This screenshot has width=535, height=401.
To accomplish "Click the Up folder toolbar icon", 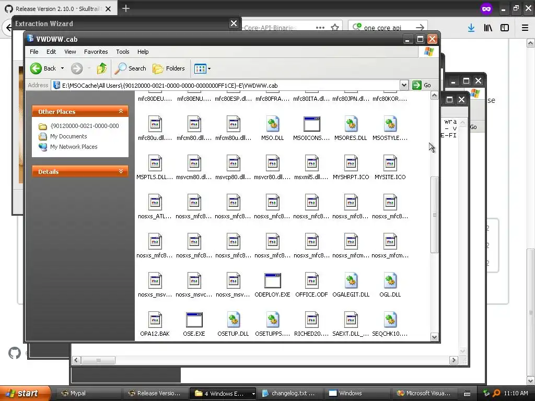I will (102, 68).
